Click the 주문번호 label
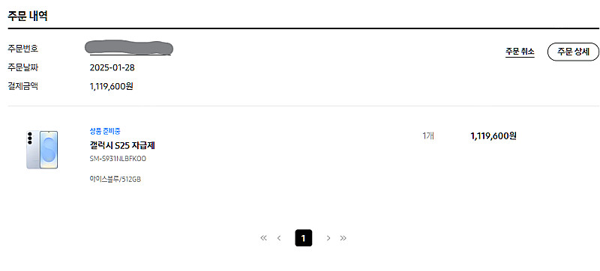Screen dimensions: 600x271 tap(23, 49)
